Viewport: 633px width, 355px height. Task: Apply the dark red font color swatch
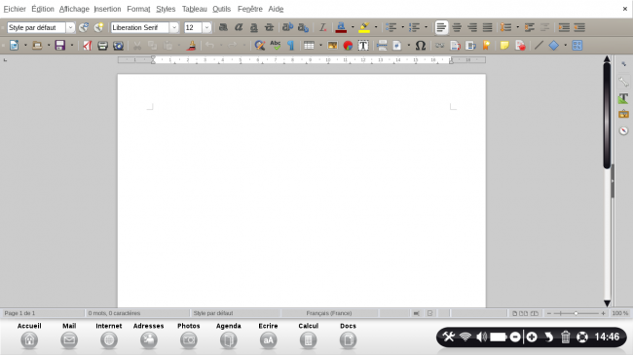pyautogui.click(x=341, y=27)
